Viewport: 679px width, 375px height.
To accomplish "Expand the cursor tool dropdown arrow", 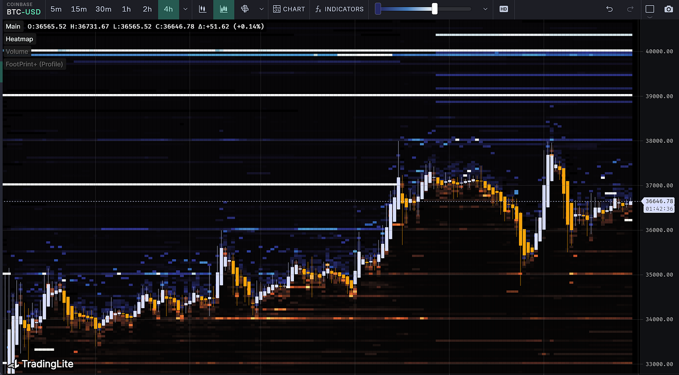I will (x=261, y=9).
